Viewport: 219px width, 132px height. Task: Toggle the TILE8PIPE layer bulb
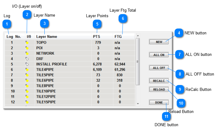[27, 86]
